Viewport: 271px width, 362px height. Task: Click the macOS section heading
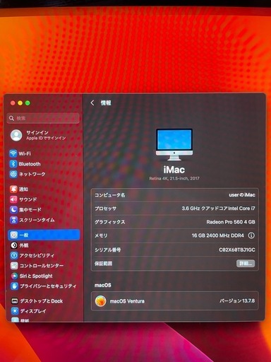[x=102, y=285]
